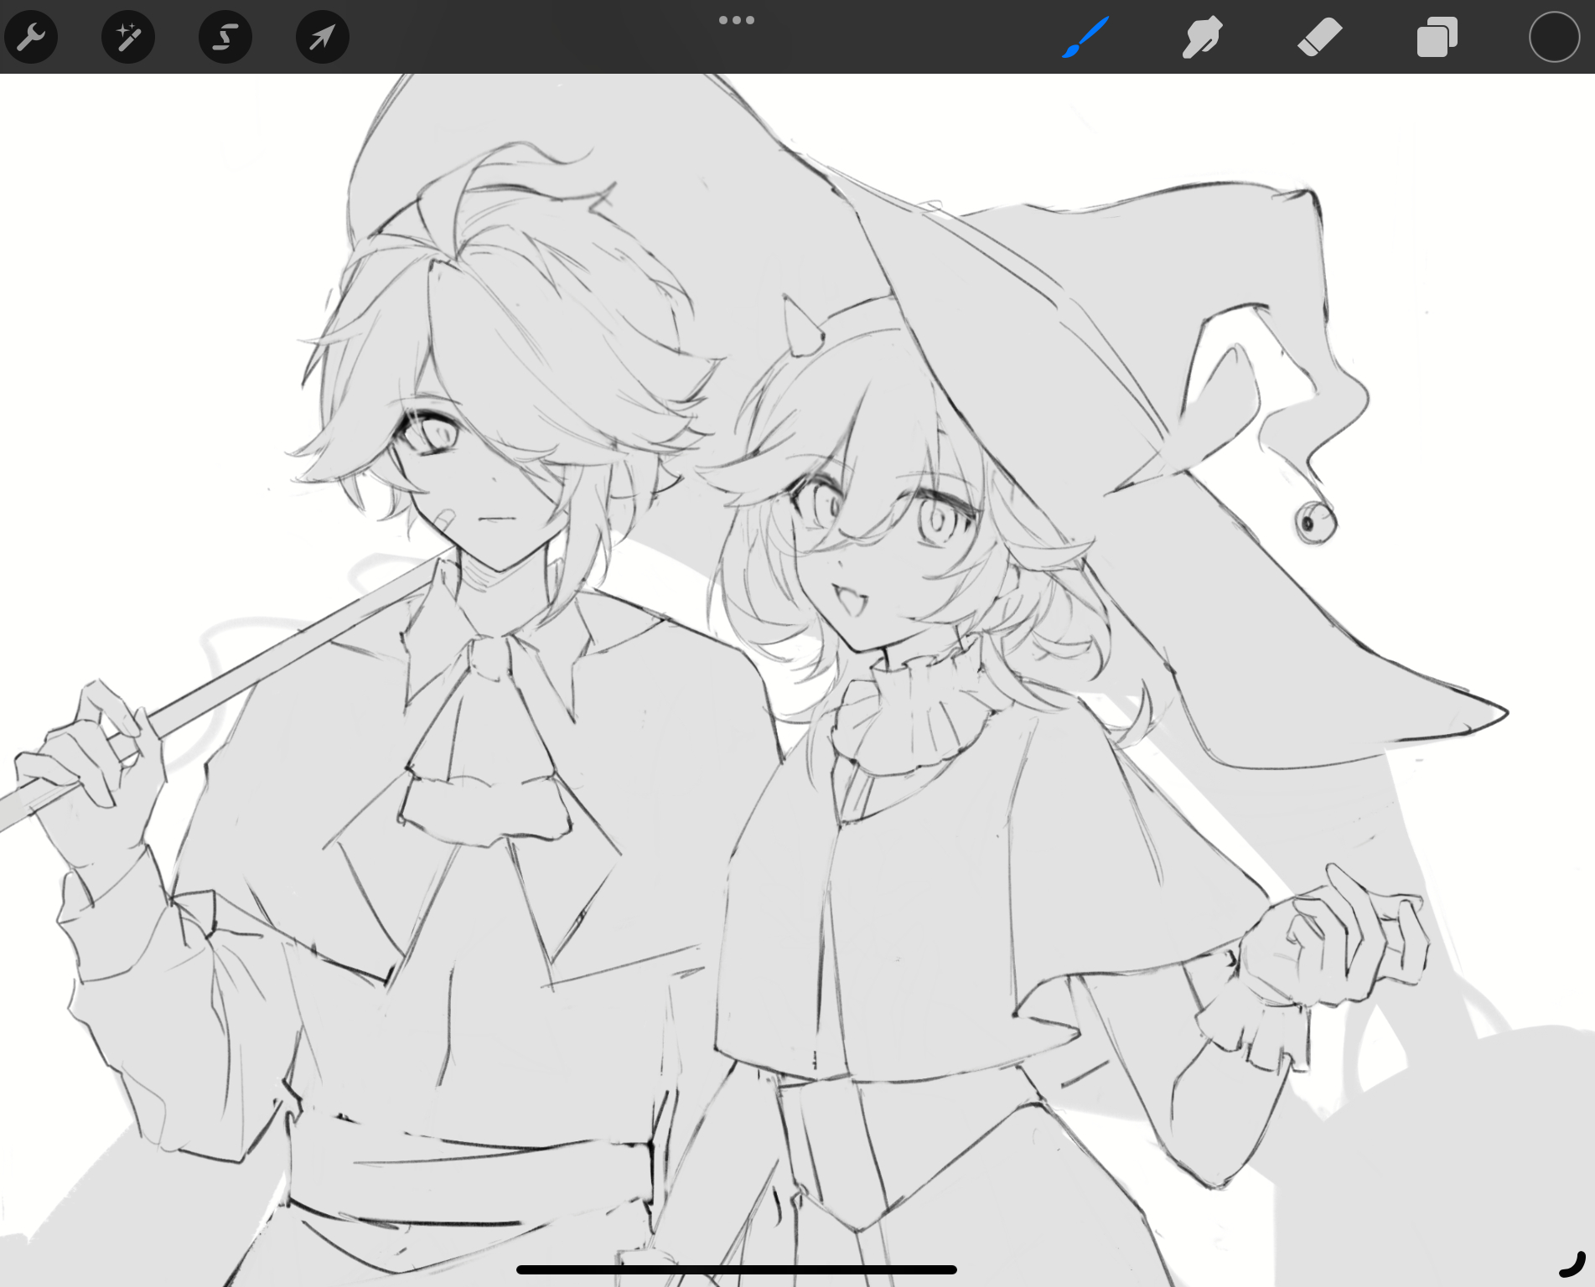Open the Layers panel
This screenshot has width=1595, height=1287.
click(x=1437, y=38)
